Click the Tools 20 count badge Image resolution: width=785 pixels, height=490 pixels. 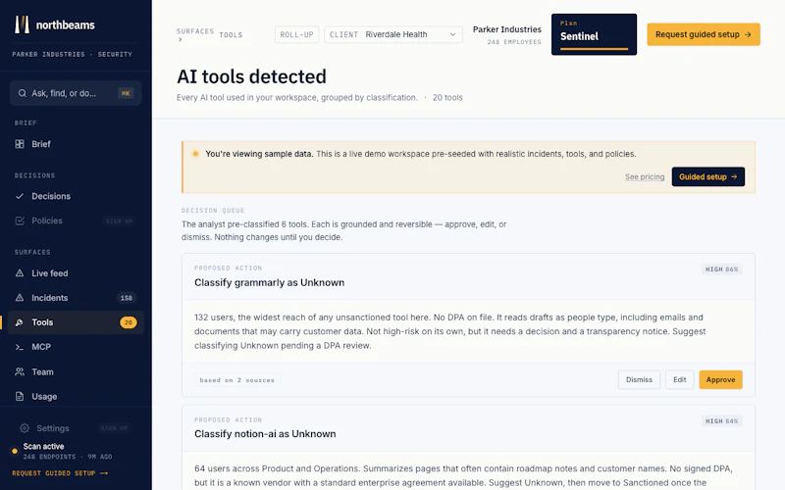129,322
